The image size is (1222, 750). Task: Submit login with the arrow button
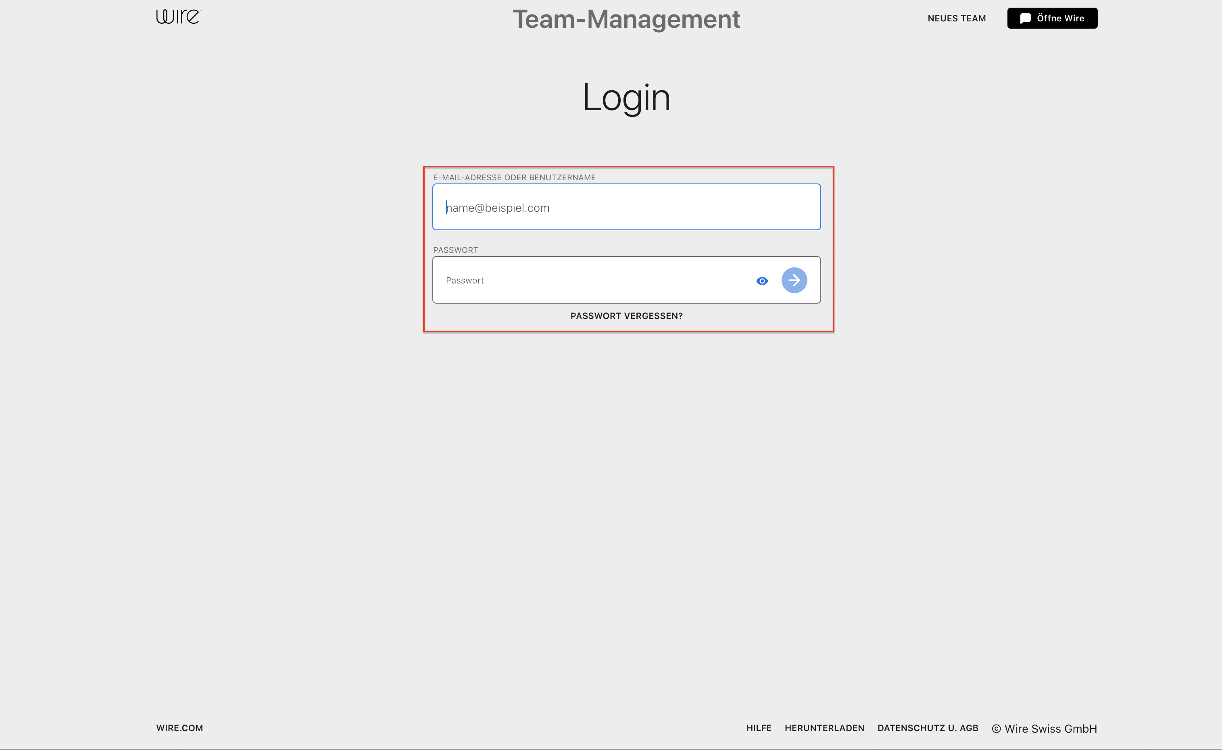[794, 280]
